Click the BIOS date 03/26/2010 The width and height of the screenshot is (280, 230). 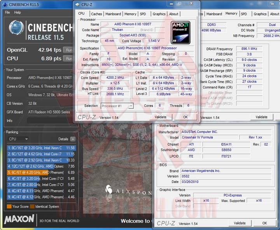226,182
